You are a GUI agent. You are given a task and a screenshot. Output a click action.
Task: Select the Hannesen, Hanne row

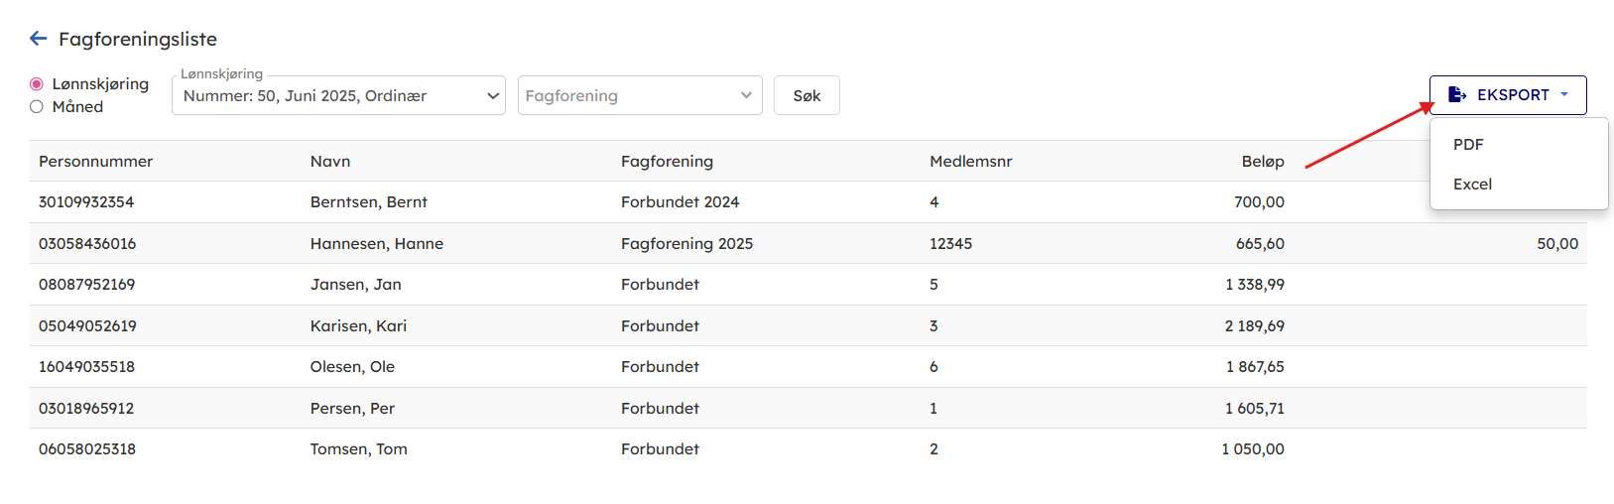(x=377, y=244)
